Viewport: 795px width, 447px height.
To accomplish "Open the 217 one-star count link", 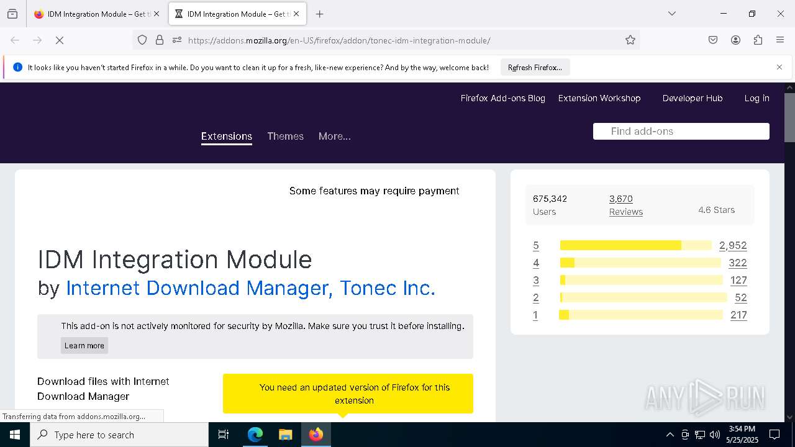I will (x=738, y=315).
